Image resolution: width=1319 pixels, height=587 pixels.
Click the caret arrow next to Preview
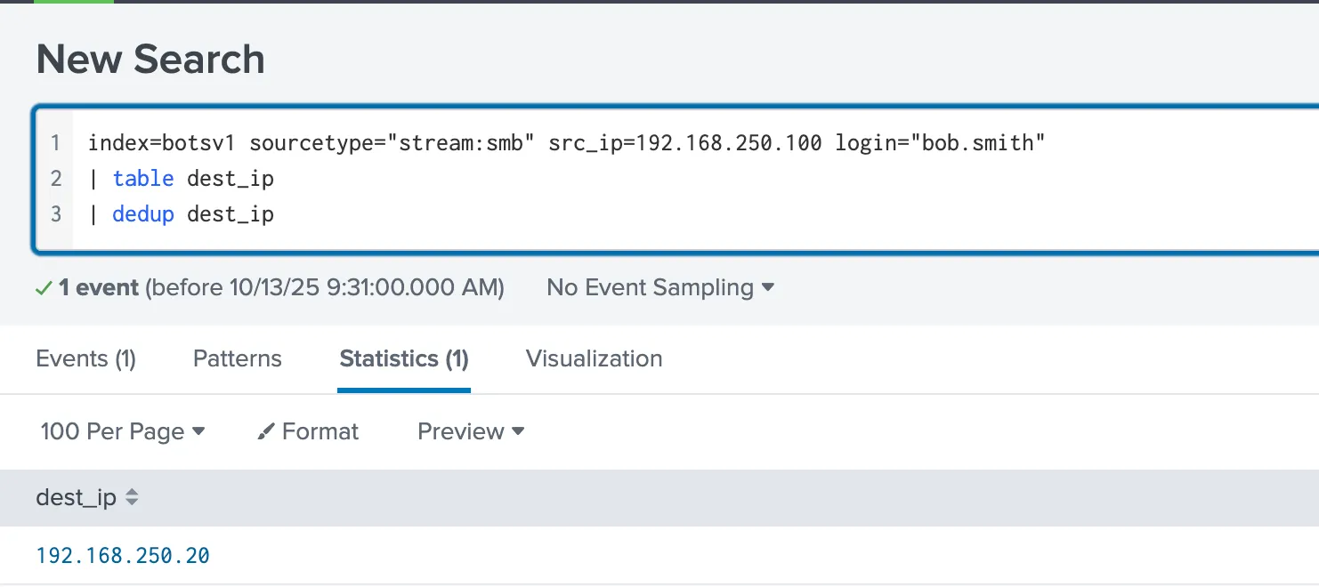point(518,431)
